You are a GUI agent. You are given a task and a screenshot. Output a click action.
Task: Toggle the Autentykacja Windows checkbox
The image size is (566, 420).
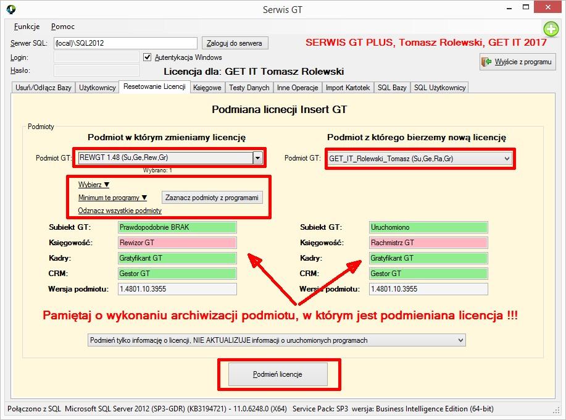[x=148, y=57]
